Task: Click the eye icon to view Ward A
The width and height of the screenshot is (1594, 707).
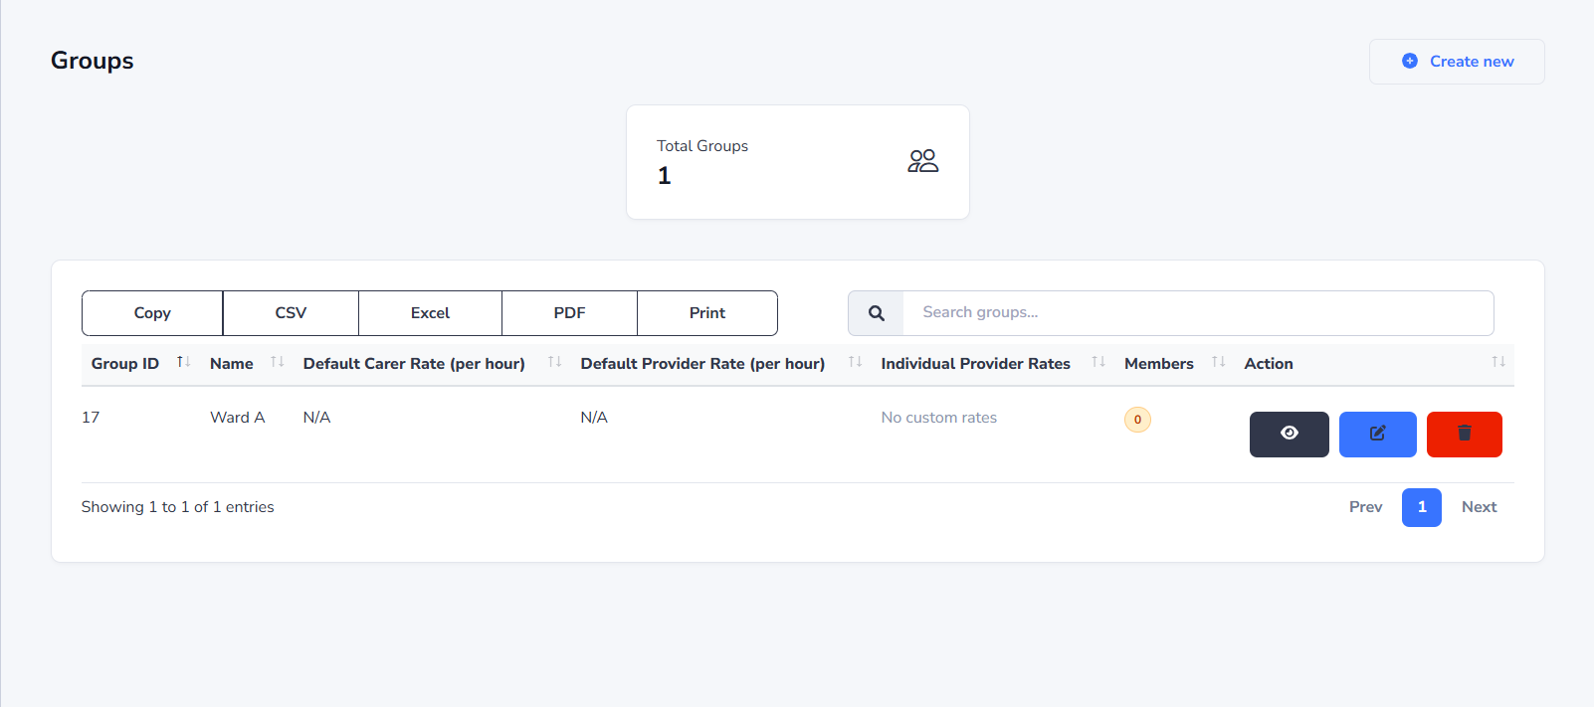Action: (1289, 434)
